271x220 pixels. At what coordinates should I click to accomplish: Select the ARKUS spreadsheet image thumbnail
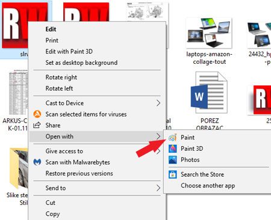[x=18, y=92]
